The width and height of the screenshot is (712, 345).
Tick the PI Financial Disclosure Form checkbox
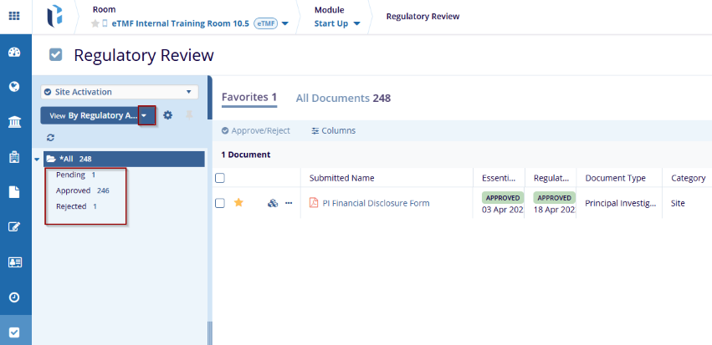click(x=220, y=203)
